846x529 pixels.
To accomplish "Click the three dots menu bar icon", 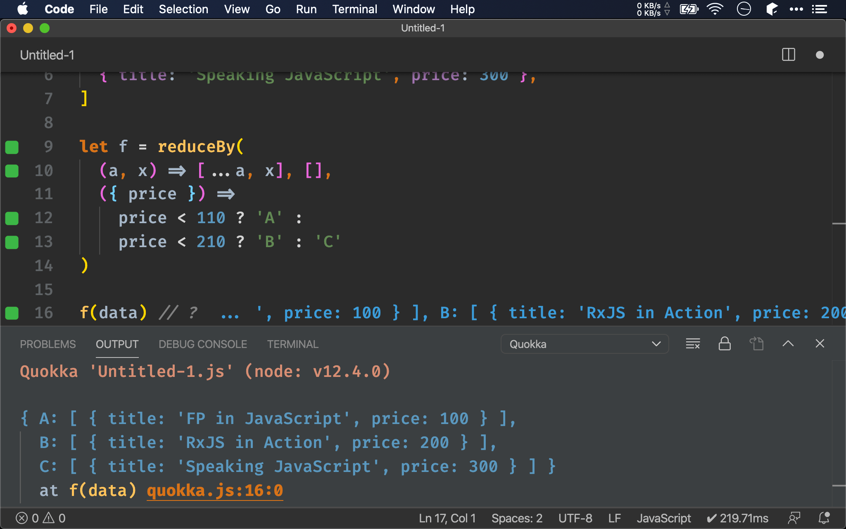I will tap(796, 9).
